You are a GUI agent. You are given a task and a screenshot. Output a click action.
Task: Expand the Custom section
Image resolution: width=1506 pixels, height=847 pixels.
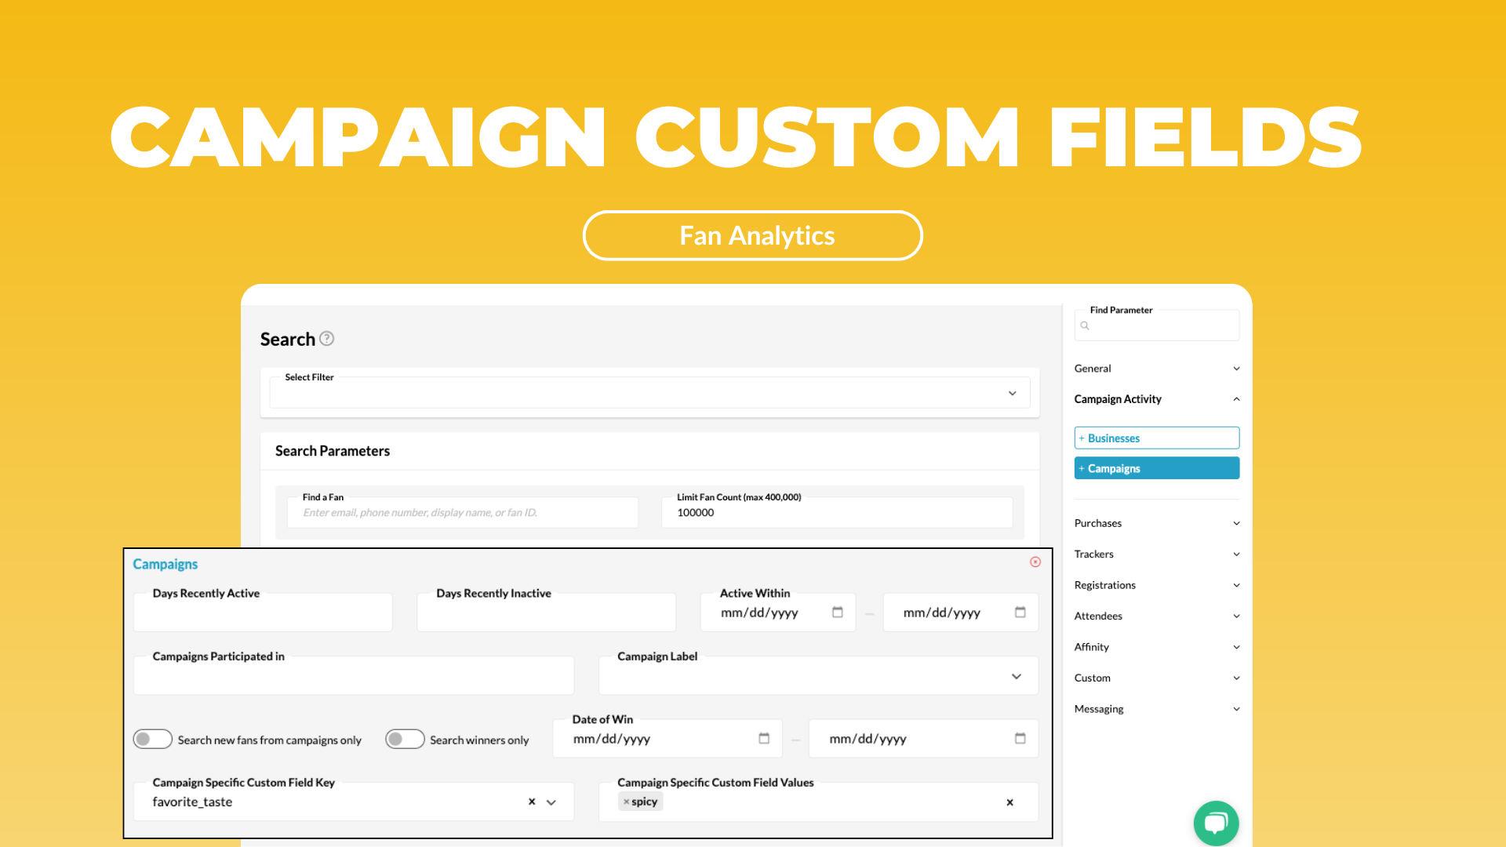[x=1157, y=678]
